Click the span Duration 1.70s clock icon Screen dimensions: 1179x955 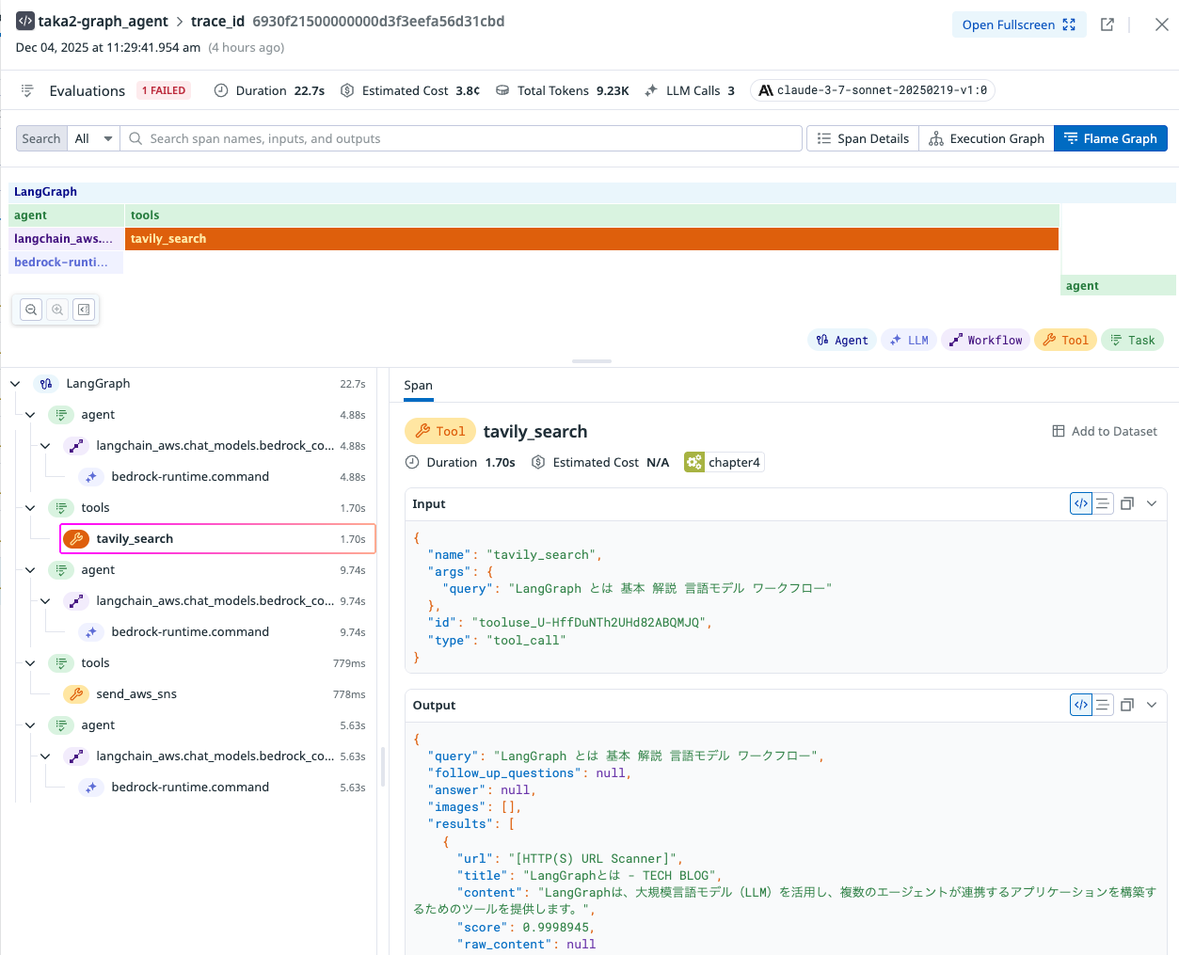tap(412, 462)
